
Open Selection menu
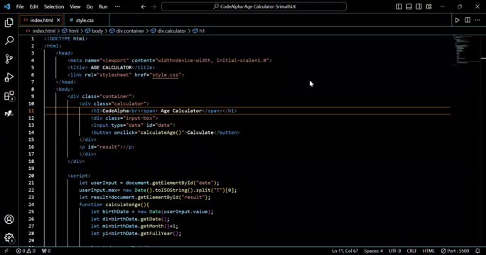(54, 6)
